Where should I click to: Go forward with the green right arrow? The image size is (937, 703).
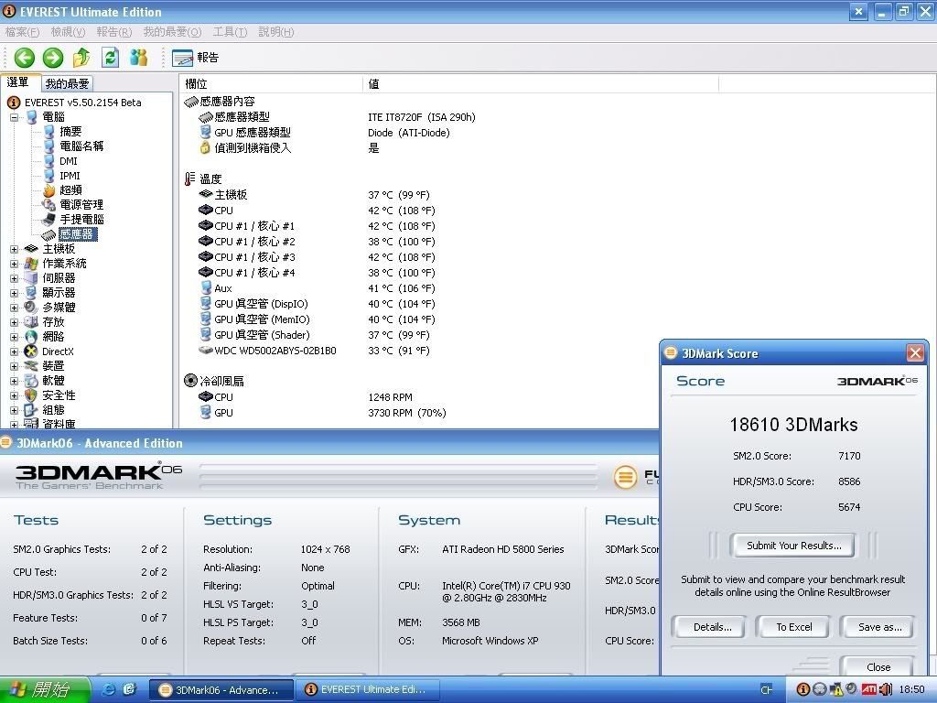(x=52, y=58)
